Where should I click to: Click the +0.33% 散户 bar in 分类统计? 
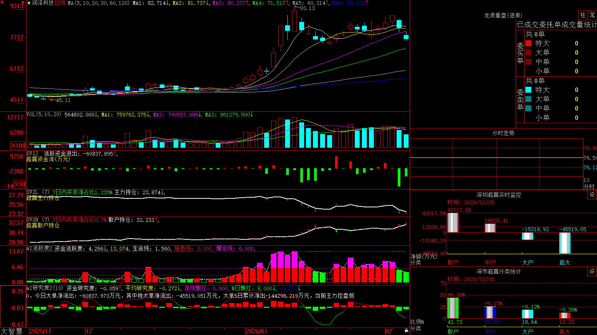pyautogui.click(x=453, y=308)
